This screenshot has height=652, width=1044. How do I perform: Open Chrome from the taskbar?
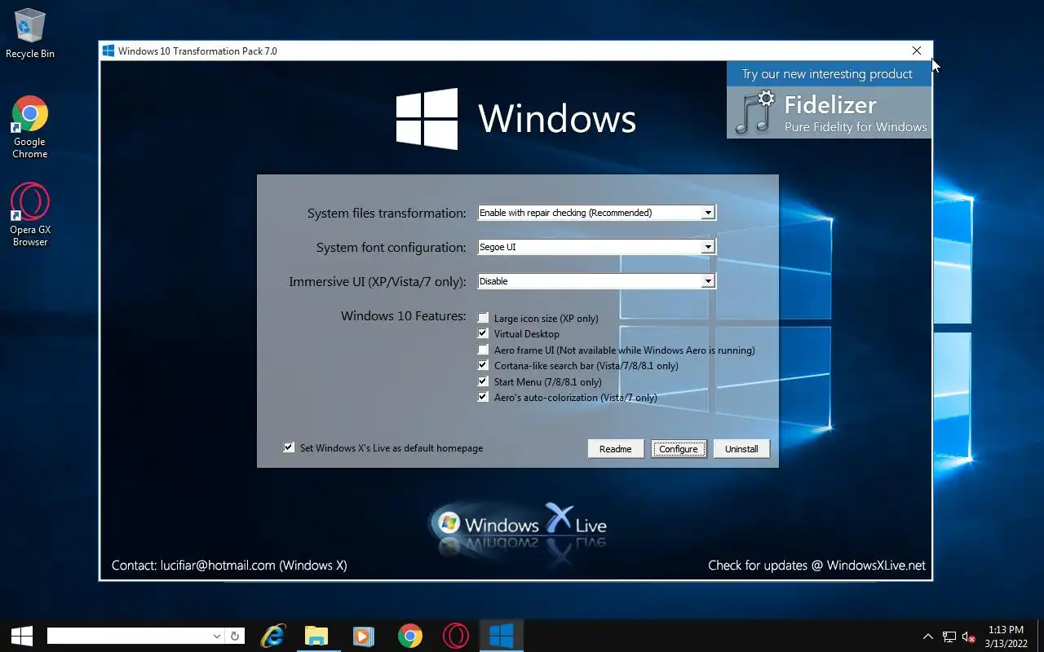[x=410, y=636]
